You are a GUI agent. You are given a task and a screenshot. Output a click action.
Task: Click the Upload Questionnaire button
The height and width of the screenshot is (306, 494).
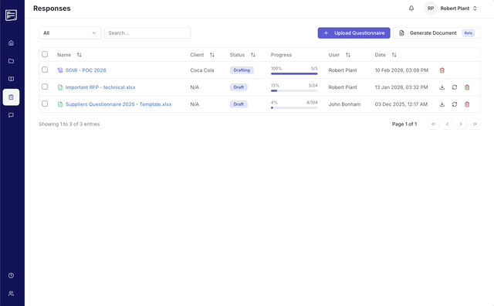[354, 32]
